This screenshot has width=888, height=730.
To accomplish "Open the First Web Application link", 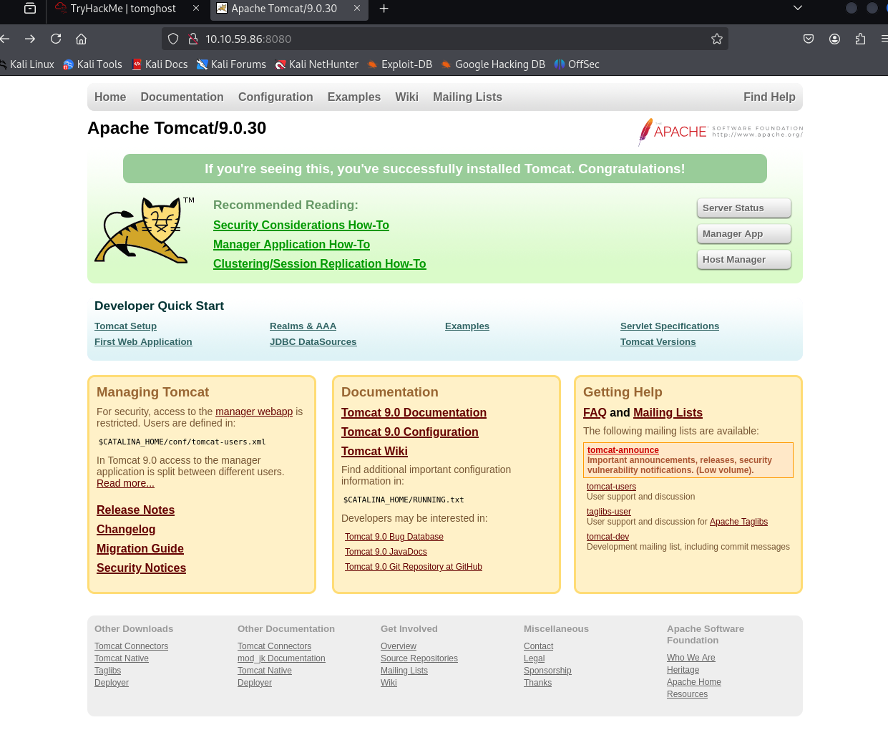I will click(x=143, y=341).
